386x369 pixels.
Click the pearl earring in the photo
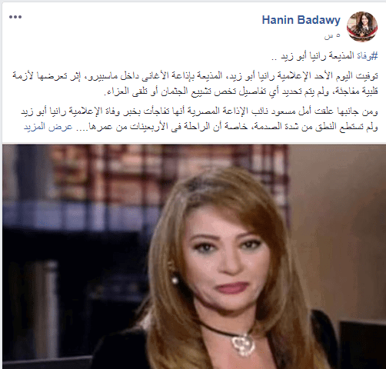pyautogui.click(x=175, y=280)
